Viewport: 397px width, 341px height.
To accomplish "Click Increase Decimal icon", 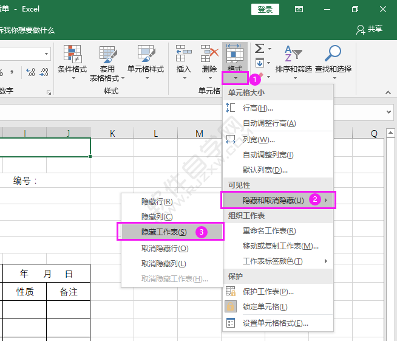I will pyautogui.click(x=30, y=72).
